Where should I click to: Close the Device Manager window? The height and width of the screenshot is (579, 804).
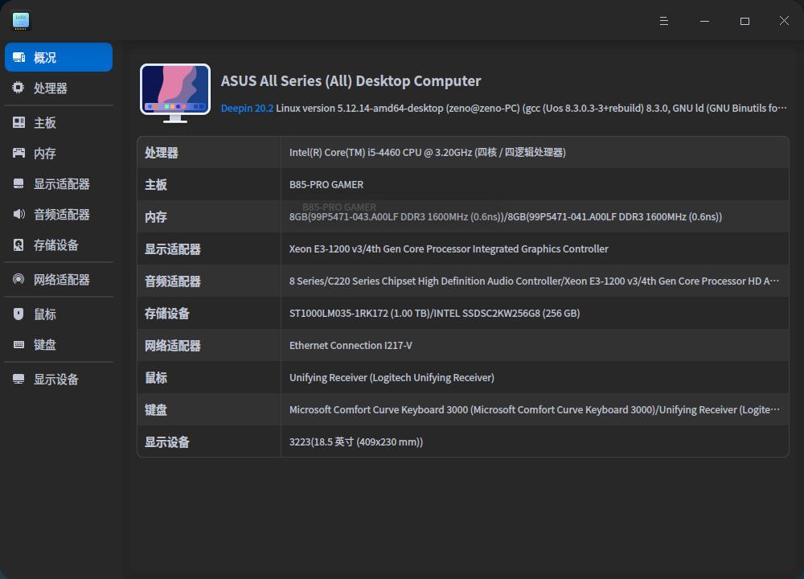click(x=784, y=21)
